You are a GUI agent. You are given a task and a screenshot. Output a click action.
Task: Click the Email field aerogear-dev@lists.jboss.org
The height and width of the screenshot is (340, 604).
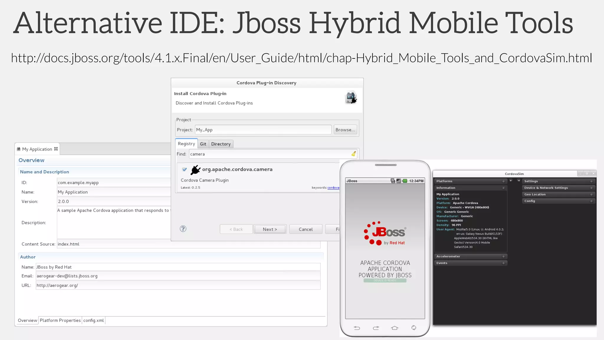pyautogui.click(x=178, y=276)
